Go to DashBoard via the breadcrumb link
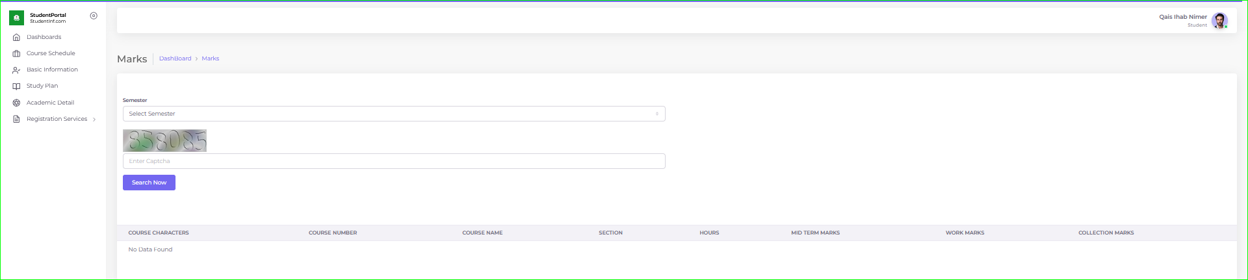 (175, 58)
